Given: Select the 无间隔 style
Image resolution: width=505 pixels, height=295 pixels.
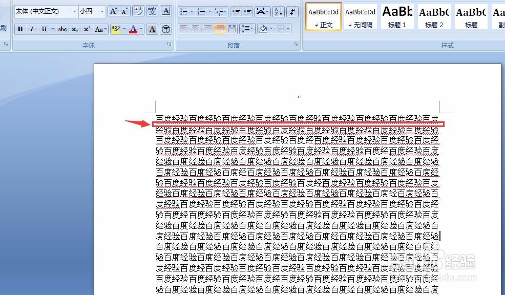Looking at the screenshot, I should click(360, 17).
